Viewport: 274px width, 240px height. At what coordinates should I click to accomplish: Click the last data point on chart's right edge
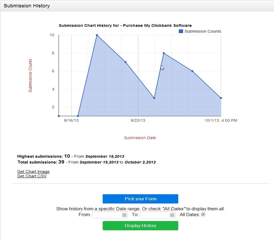coord(221,98)
